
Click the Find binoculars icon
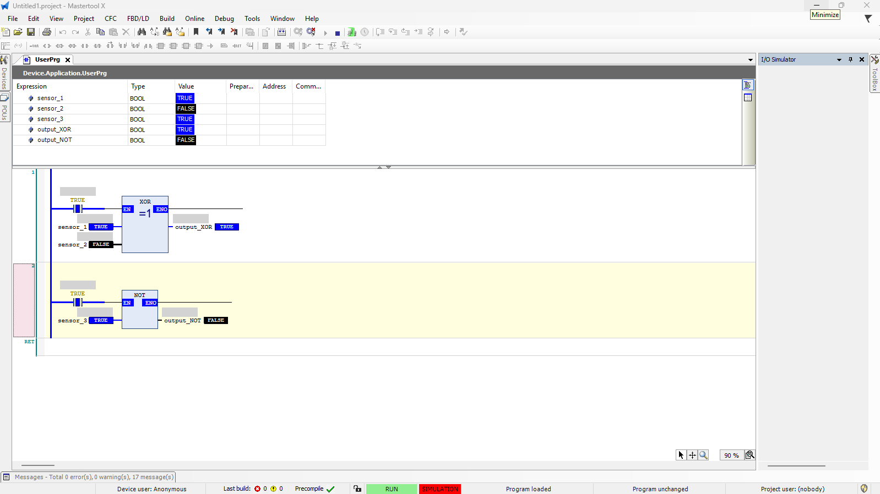pos(142,32)
